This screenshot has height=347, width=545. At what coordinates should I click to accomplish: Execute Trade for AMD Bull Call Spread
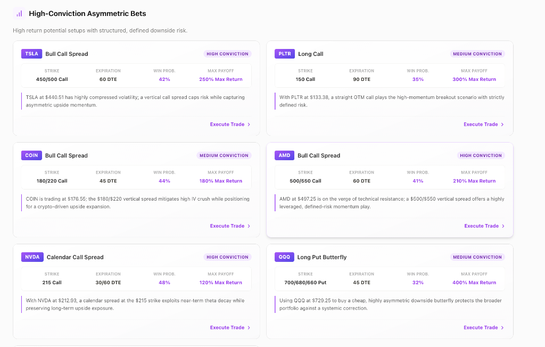[x=484, y=226]
